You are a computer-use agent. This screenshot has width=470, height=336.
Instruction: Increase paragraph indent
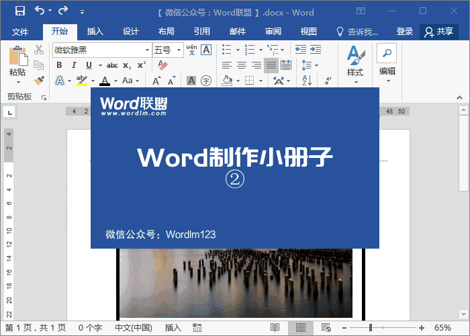316,50
